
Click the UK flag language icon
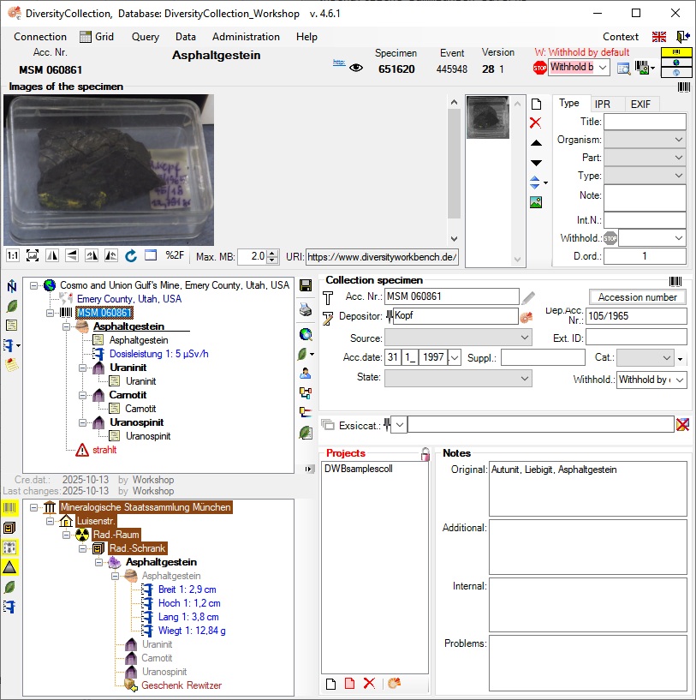pos(659,37)
